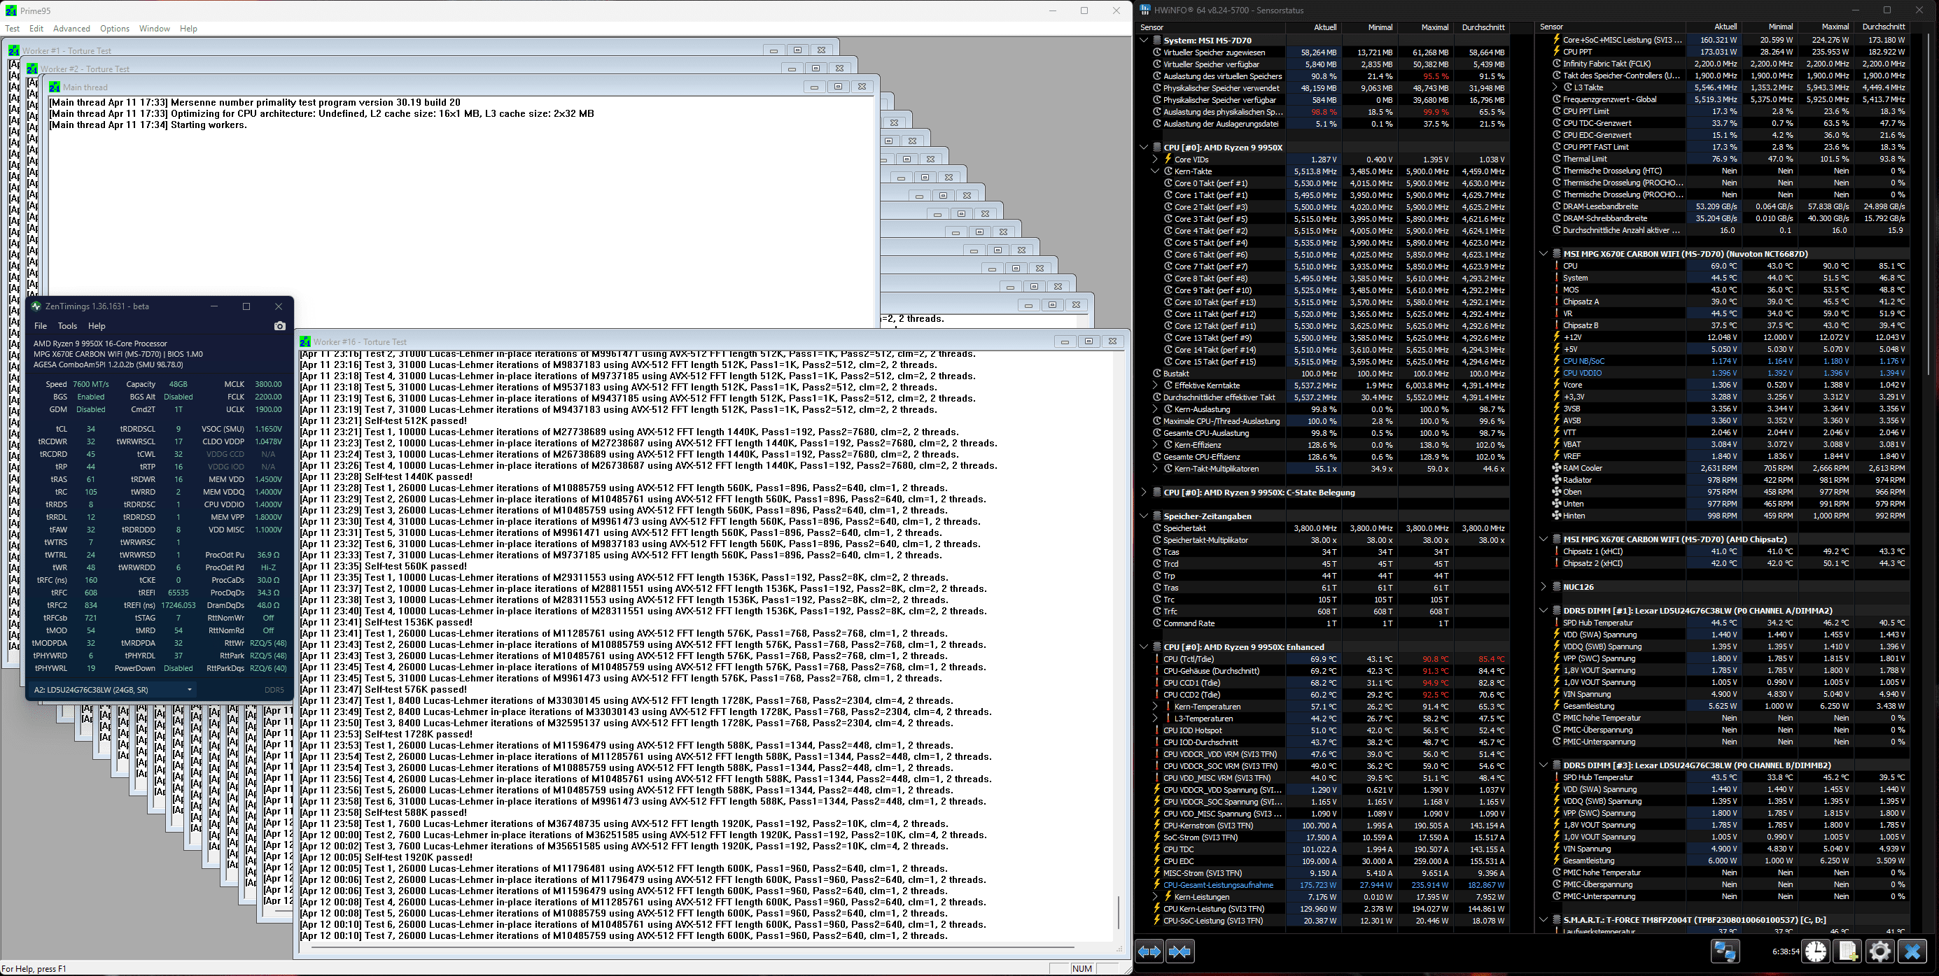This screenshot has width=1939, height=976.
Task: Collapse the Kern-Takte core clocks tree
Action: point(1156,171)
